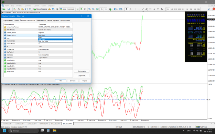Open the Strategy Tester icon

tap(30, 9)
